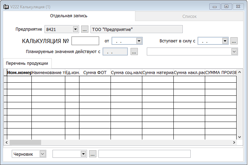Click ellipsis button beside Вступает в силу date

[234, 41]
